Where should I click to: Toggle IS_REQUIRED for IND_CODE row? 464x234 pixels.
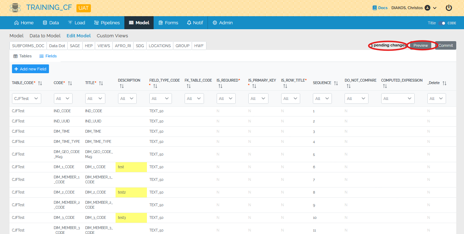(x=218, y=111)
